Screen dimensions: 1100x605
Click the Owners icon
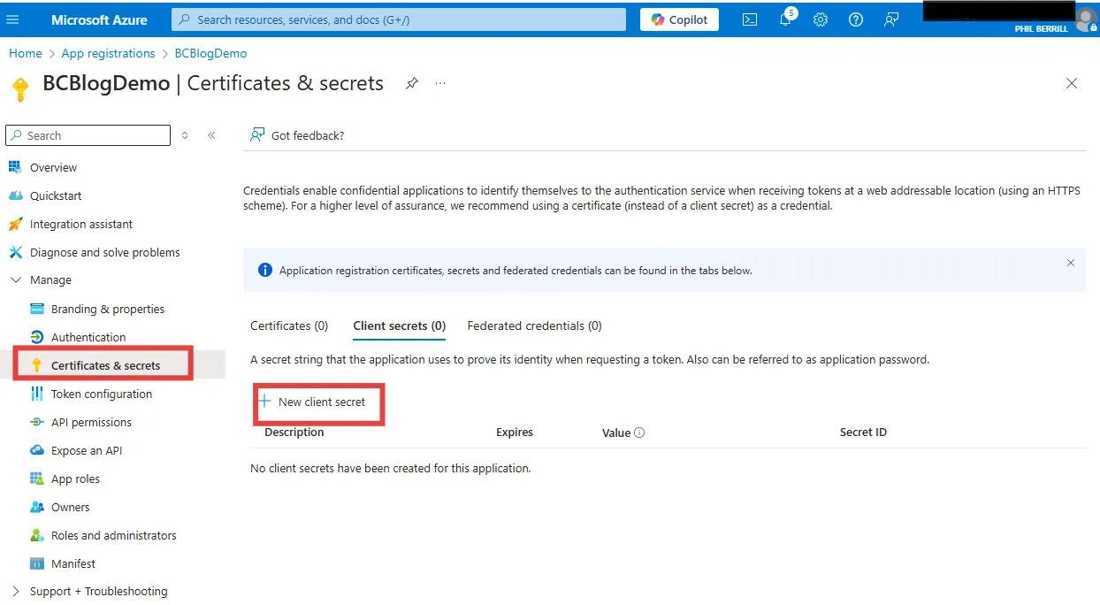tap(36, 507)
